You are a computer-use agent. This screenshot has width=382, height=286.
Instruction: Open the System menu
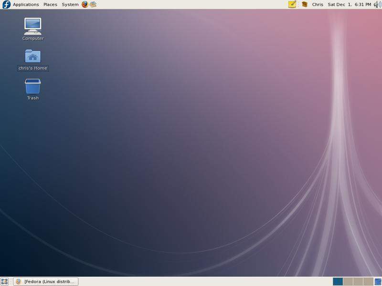tap(70, 4)
